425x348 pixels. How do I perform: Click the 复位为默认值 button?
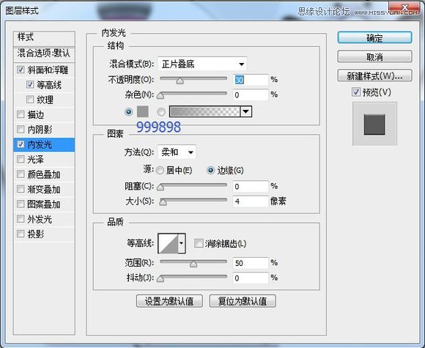pos(243,301)
